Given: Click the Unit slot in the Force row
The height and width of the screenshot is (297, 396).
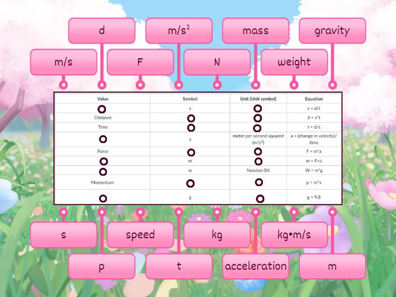Looking at the screenshot, I should click(x=258, y=151).
